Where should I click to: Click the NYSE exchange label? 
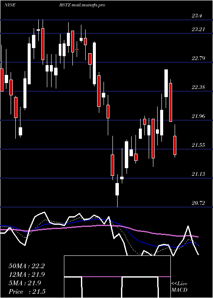(10, 5)
